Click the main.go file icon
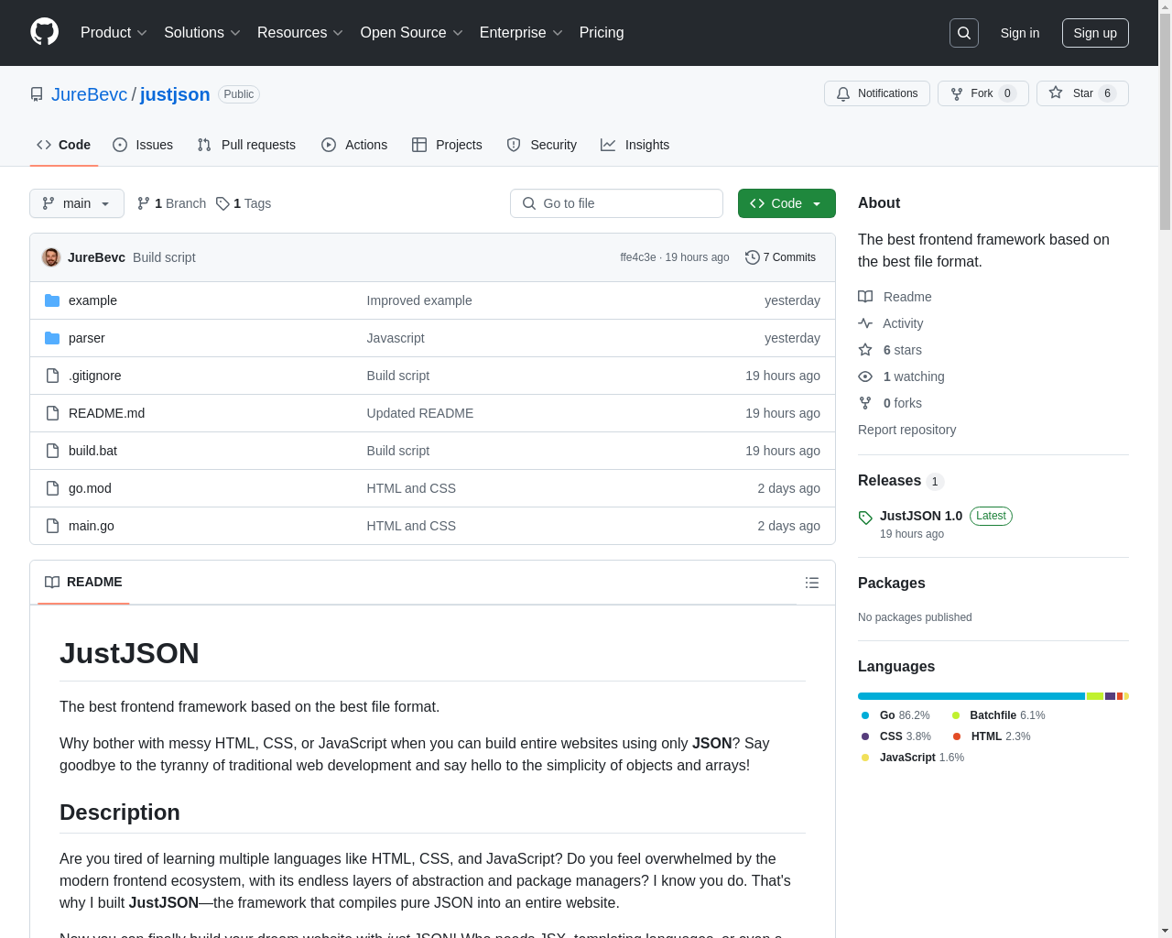This screenshot has width=1172, height=938. 52,526
